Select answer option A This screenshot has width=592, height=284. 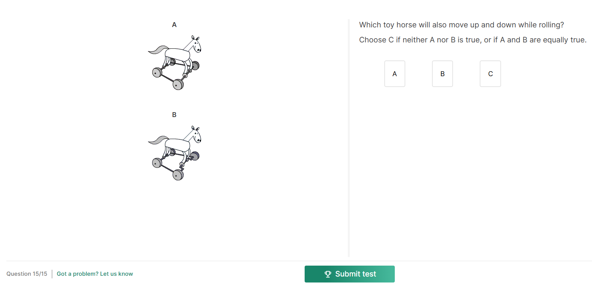click(394, 74)
